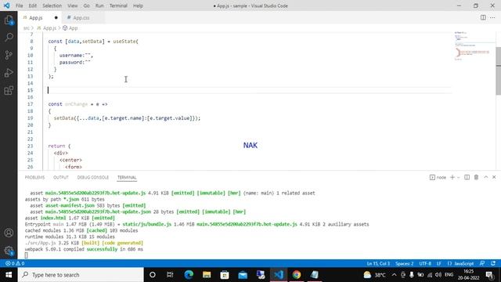Image resolution: width=501 pixels, height=282 pixels.
Task: Maximize the panel with the up chevron
Action: 485,177
